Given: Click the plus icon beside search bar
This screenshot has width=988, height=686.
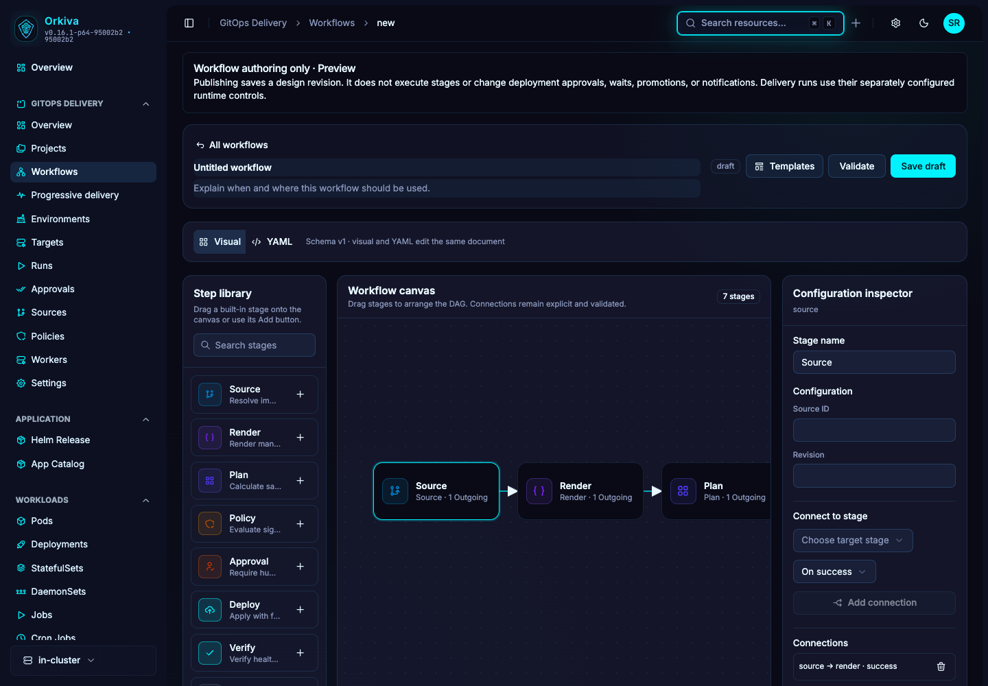Looking at the screenshot, I should coord(856,23).
